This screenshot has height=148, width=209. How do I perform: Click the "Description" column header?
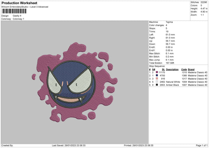(172, 69)
